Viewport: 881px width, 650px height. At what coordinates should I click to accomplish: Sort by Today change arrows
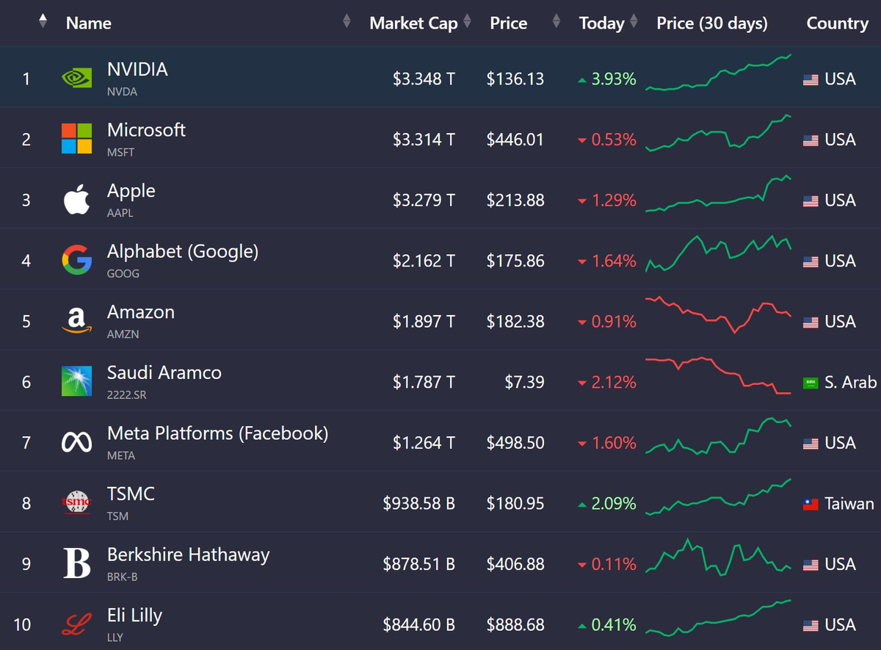634,22
